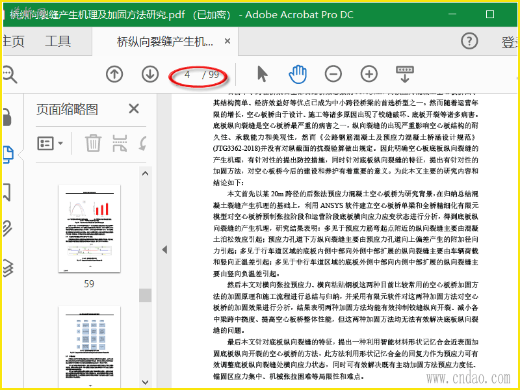Click the insert pages icon in thumbnails panel

[120, 143]
